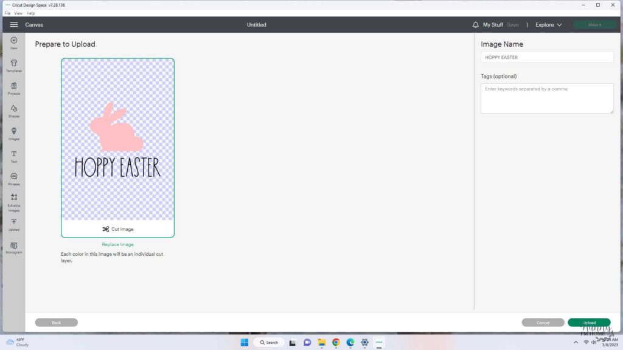Screen dimensions: 623x350
Task: Open the chat app on taskbar
Action: (307, 342)
